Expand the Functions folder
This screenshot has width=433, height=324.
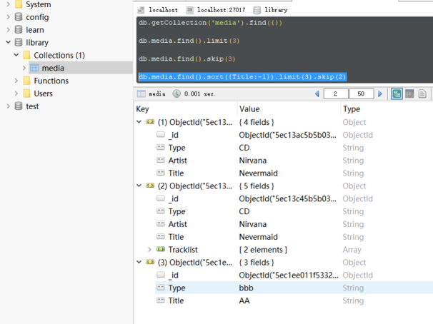coord(16,81)
